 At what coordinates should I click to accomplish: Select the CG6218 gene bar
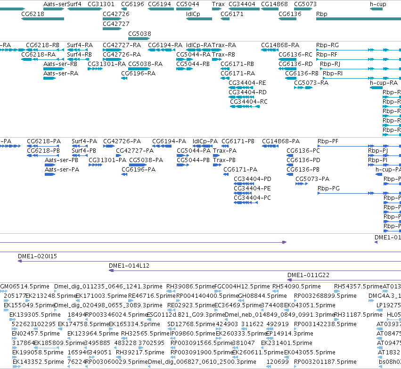43,19
